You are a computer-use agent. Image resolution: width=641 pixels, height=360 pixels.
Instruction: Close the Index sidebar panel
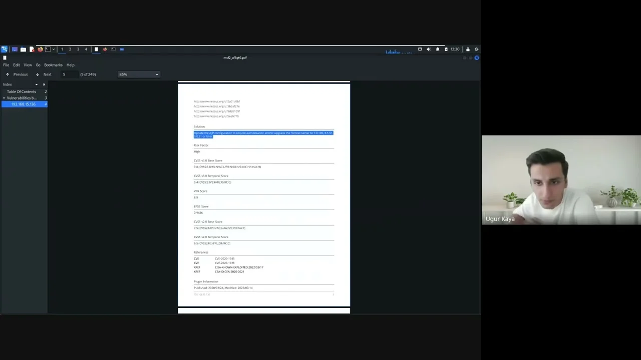tap(44, 84)
